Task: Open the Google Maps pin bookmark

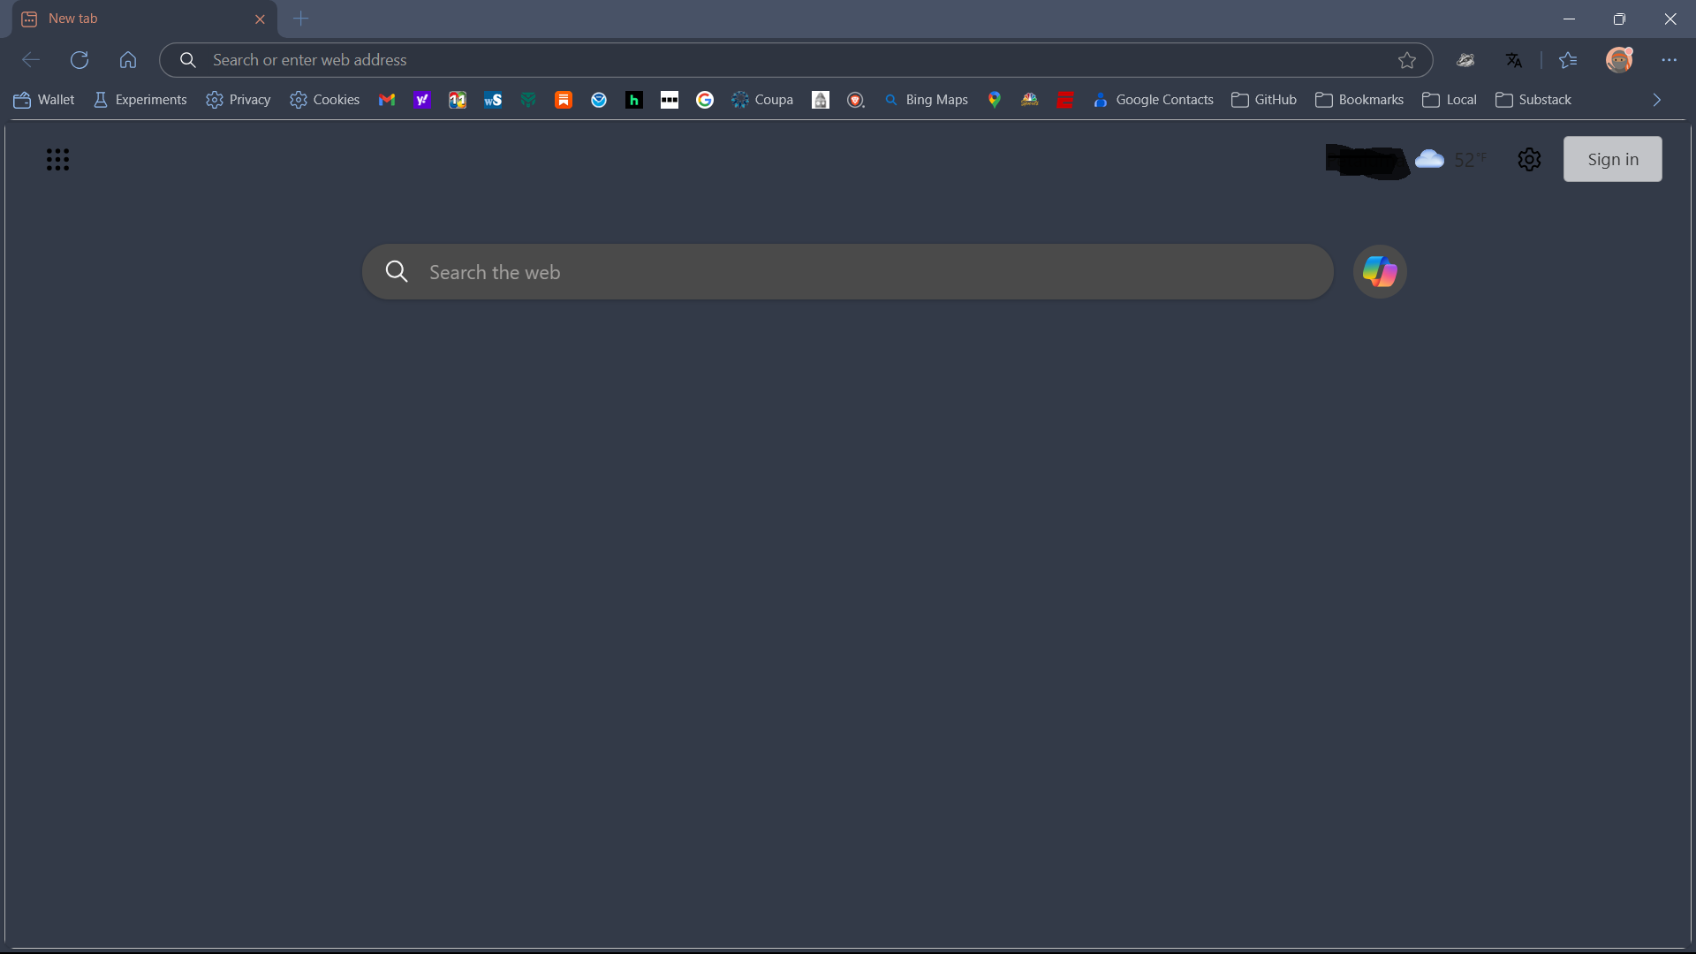Action: pyautogui.click(x=995, y=100)
